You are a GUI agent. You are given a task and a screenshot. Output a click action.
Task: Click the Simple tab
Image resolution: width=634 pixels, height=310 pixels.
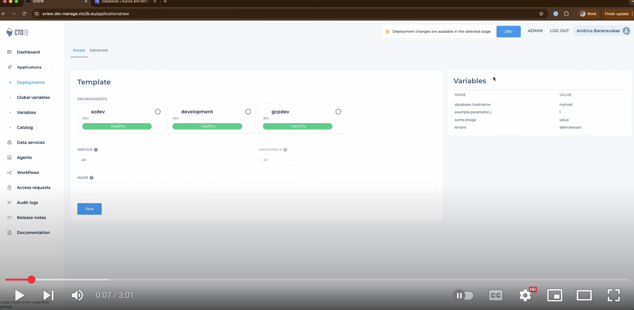point(79,50)
